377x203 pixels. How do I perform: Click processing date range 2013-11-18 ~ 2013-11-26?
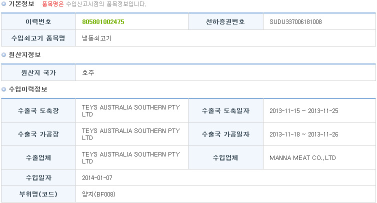point(303,134)
